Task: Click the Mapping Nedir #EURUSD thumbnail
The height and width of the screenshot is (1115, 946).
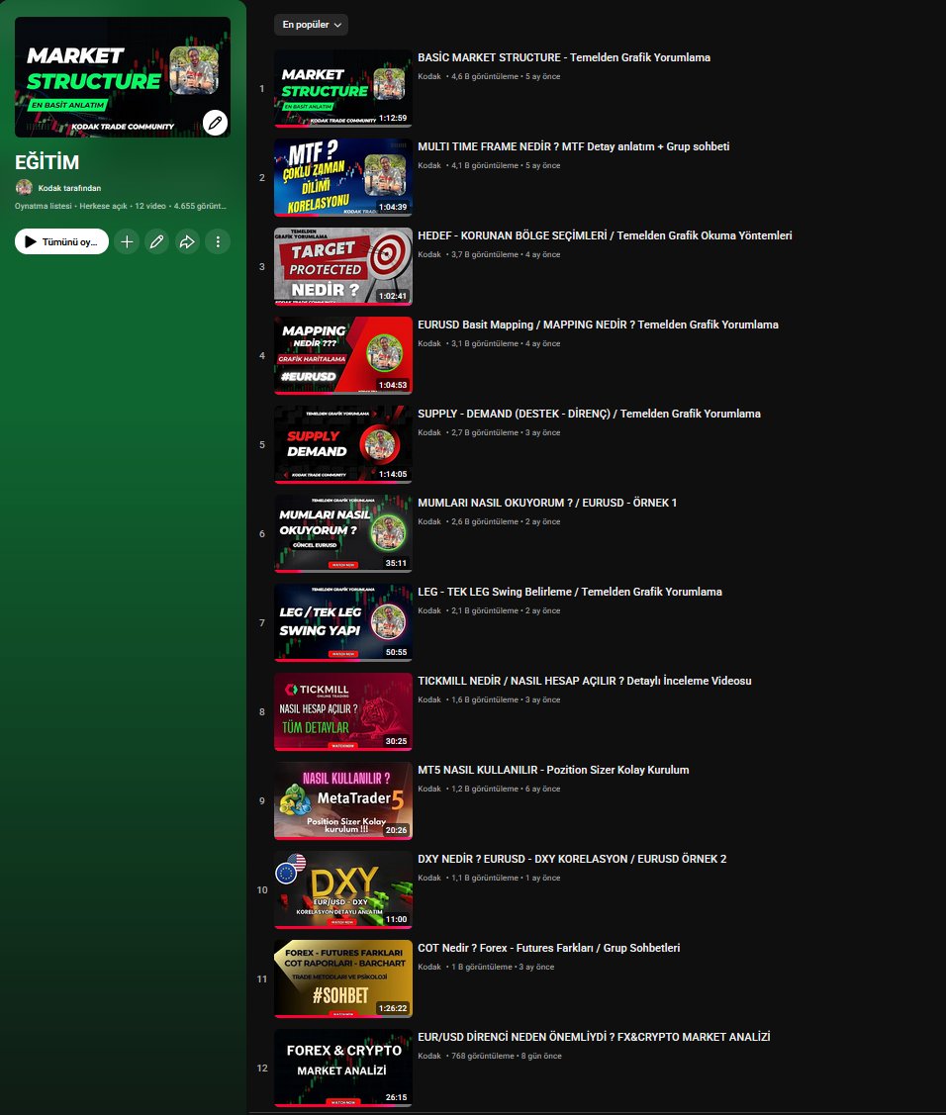Action: coord(342,355)
